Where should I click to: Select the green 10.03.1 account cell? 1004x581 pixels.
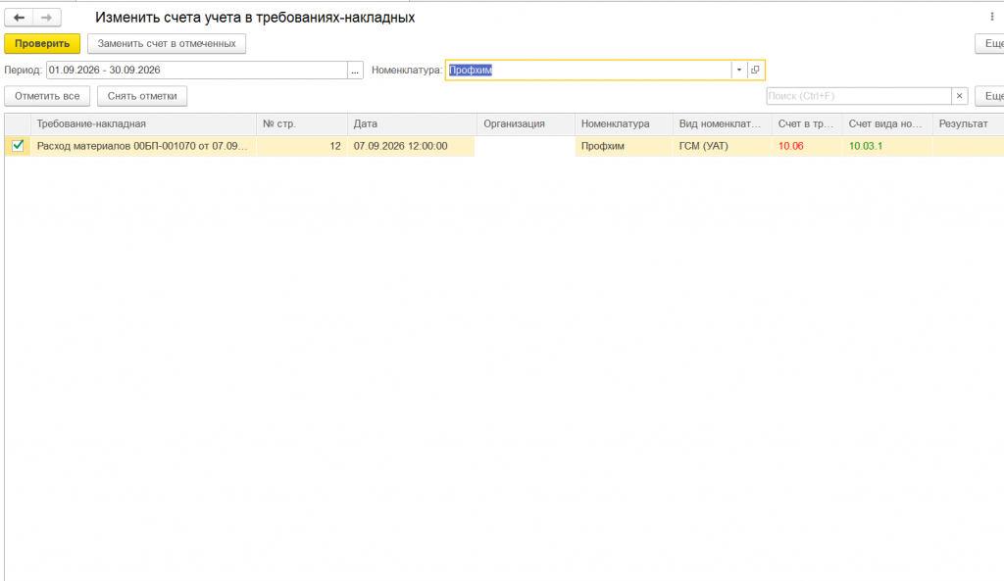tap(886, 146)
